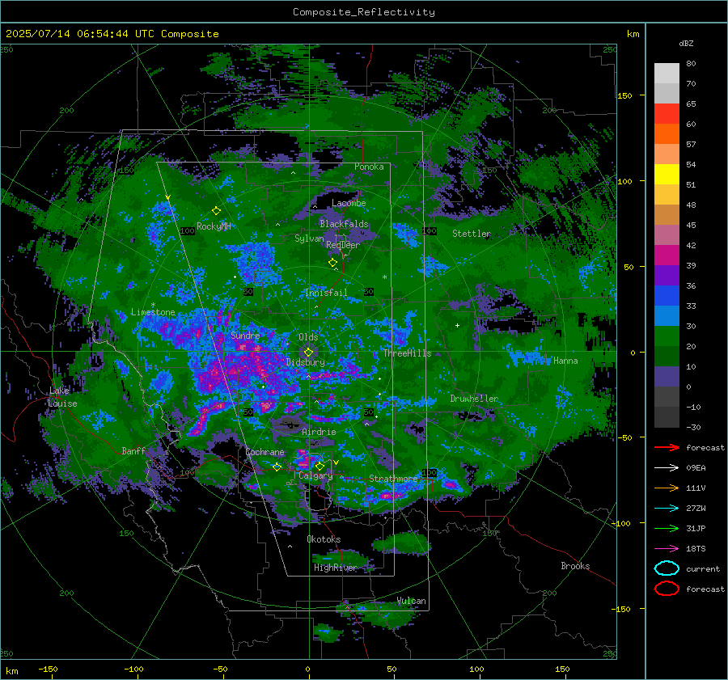The width and height of the screenshot is (728, 680).
Task: Select the purple dBZ legend swatch
Action: (x=667, y=276)
